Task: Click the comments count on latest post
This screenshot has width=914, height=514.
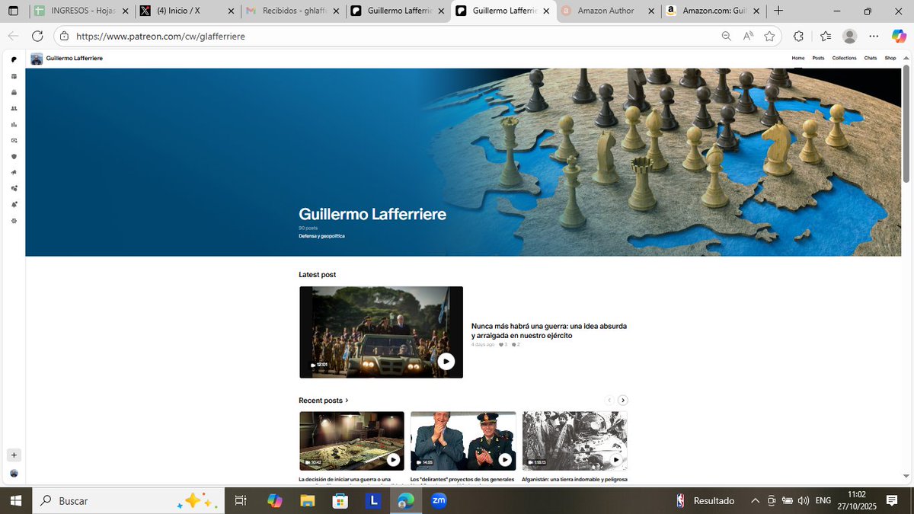Action: [516, 345]
